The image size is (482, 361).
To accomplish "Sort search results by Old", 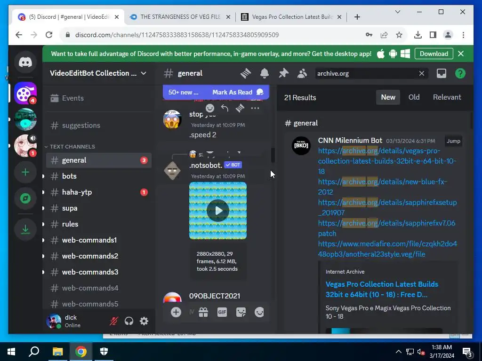I will 414,97.
